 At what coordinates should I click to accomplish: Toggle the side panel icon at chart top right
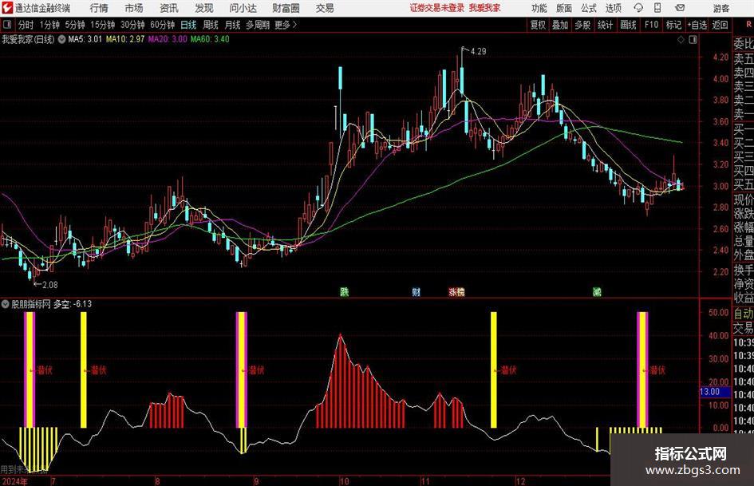pos(693,39)
